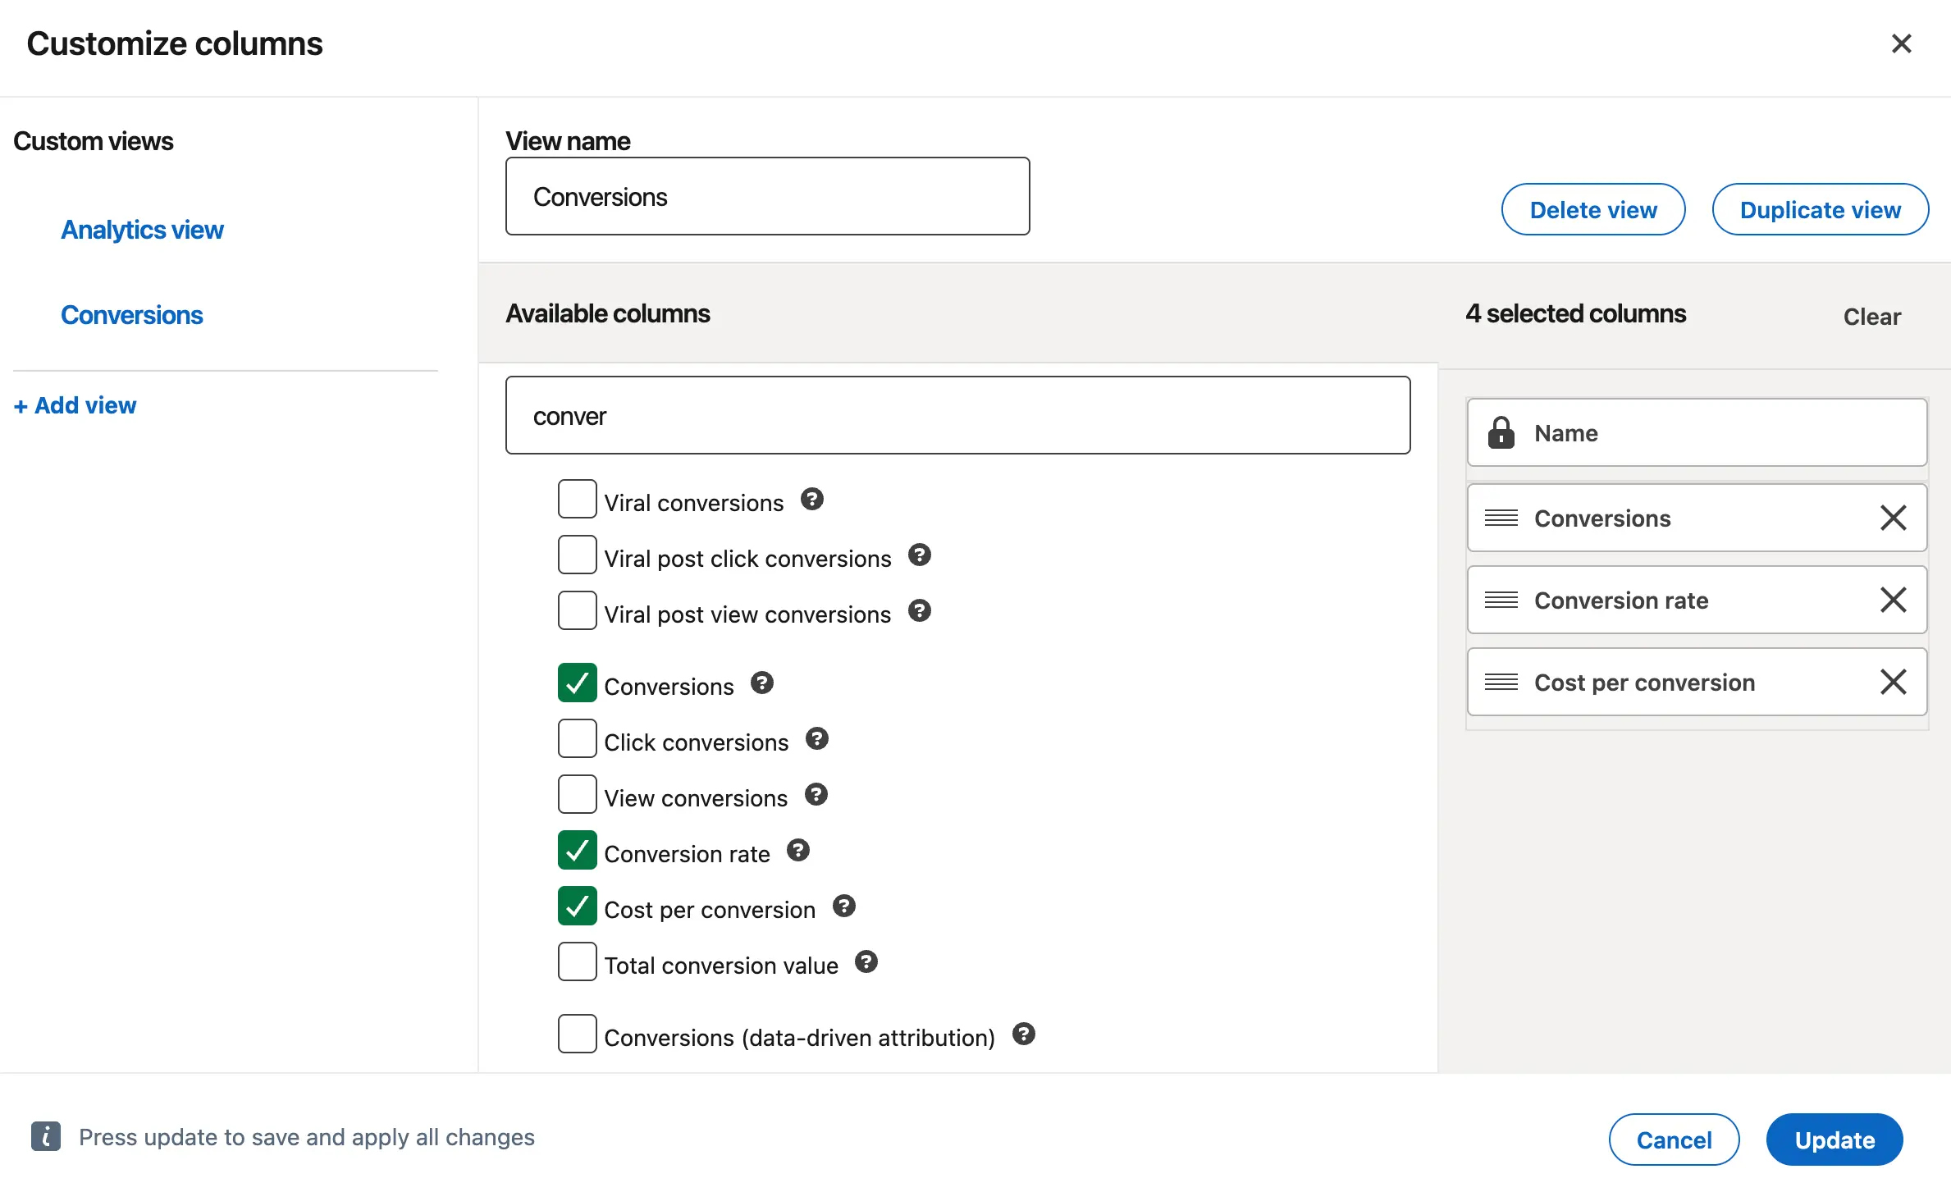Screen dimensions: 1951x1192
Task: Click help icon beside Cost per conversion
Action: (x=844, y=906)
